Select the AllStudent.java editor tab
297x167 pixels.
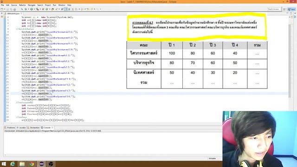[13, 13]
